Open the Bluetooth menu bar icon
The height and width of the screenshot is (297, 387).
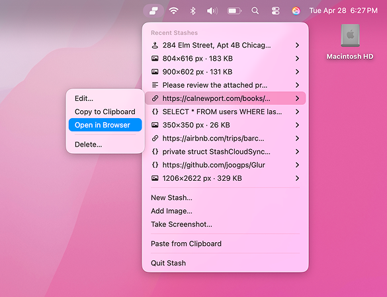click(193, 11)
